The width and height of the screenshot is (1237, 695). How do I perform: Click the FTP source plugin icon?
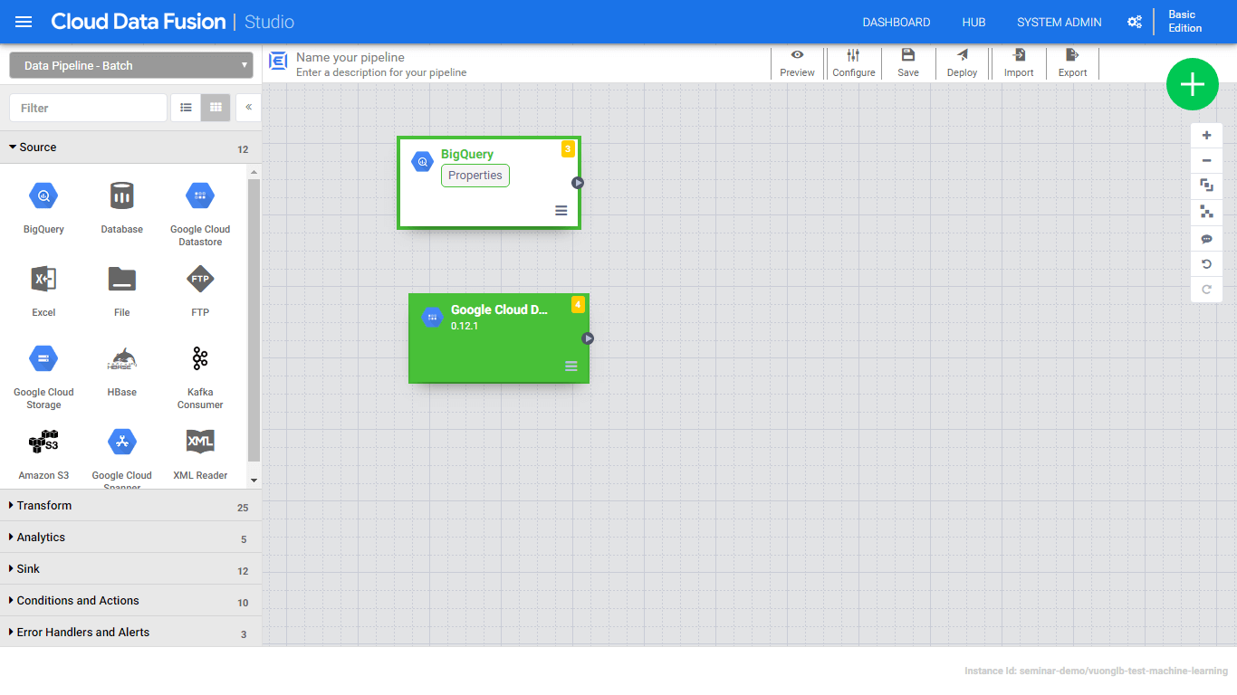click(200, 280)
